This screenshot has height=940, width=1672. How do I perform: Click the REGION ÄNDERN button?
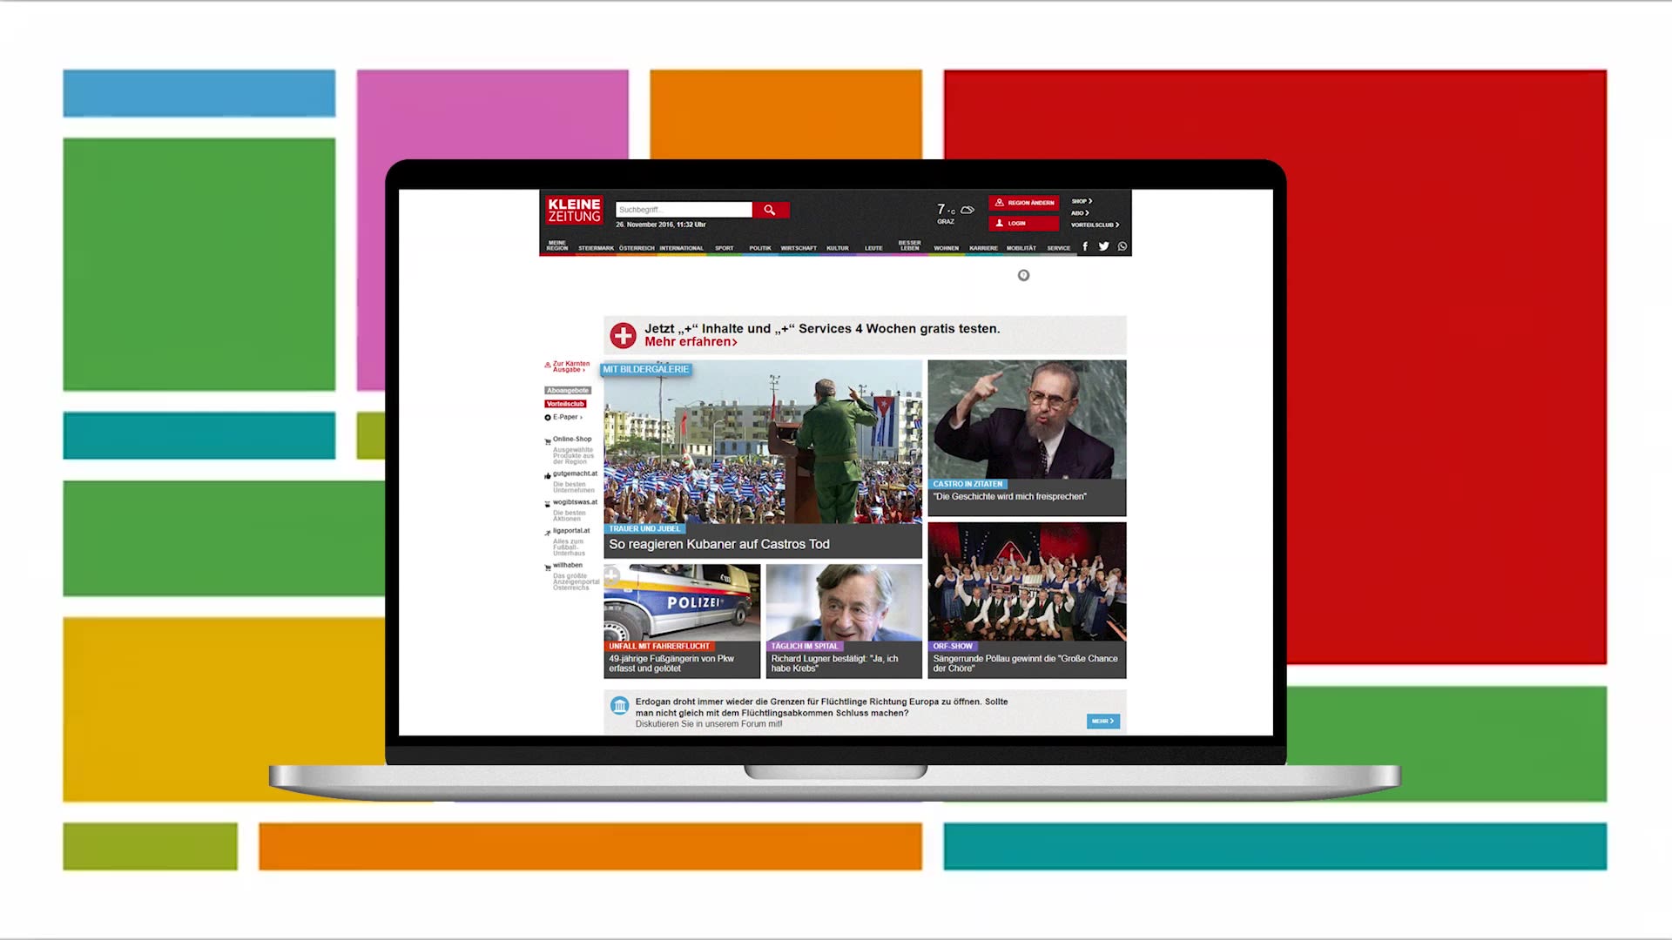pyautogui.click(x=1024, y=203)
